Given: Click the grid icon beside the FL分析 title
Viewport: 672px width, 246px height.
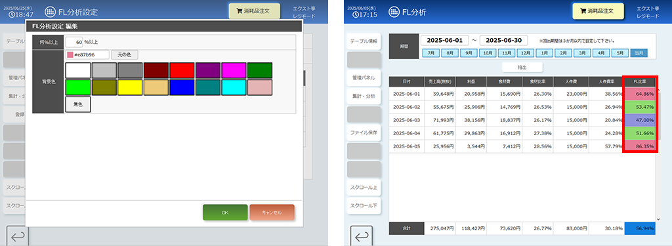Looking at the screenshot, I should (394, 12).
